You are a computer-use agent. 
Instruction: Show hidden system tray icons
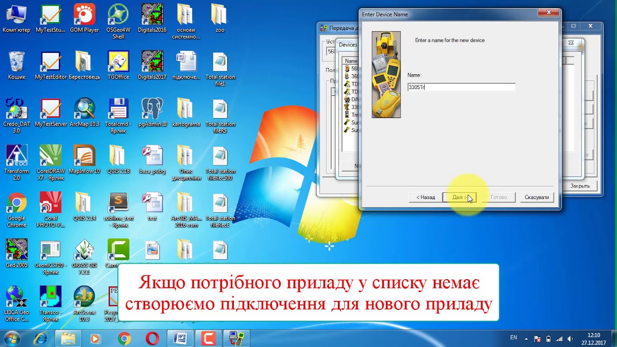[526, 339]
